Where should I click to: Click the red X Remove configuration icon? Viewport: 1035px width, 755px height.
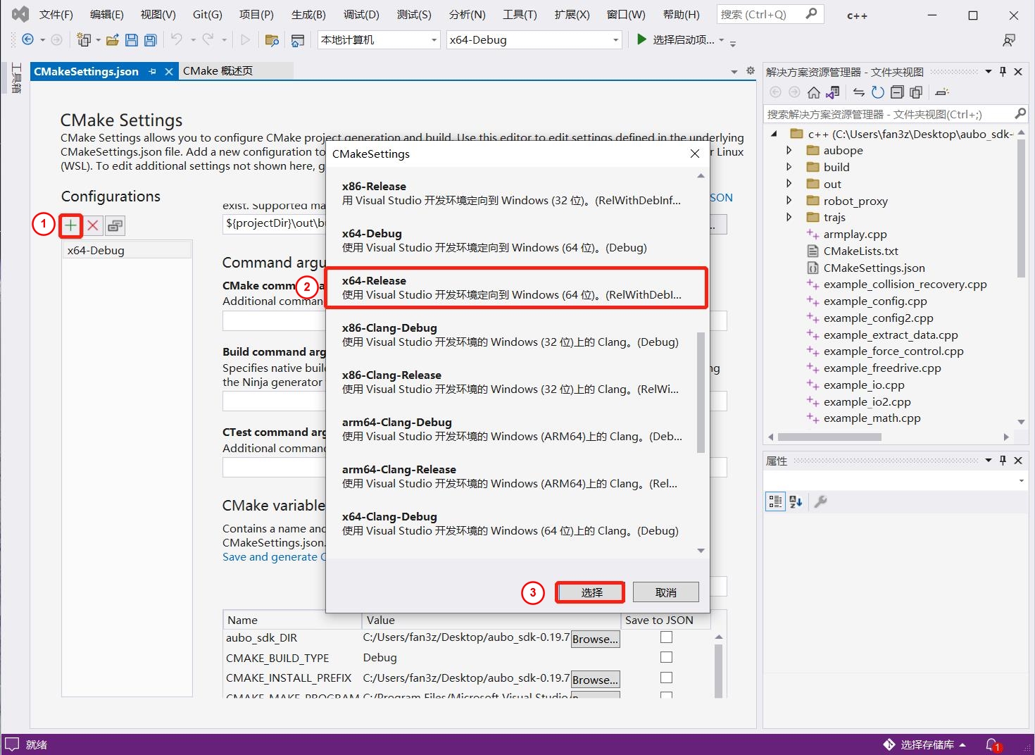coord(92,225)
